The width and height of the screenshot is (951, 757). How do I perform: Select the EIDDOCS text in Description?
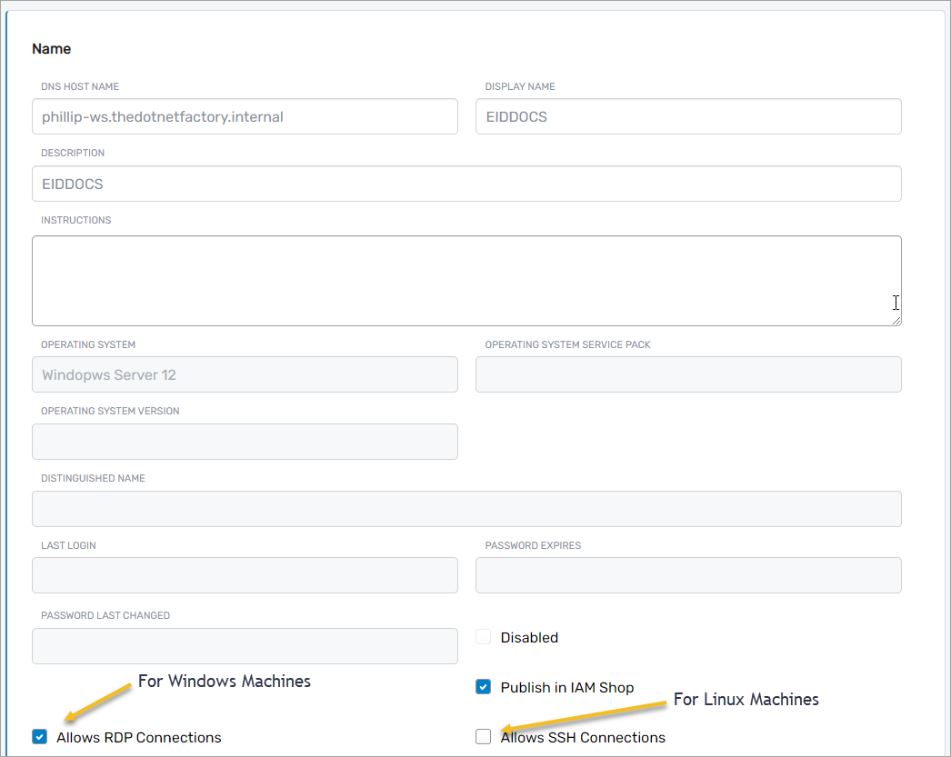click(x=72, y=183)
